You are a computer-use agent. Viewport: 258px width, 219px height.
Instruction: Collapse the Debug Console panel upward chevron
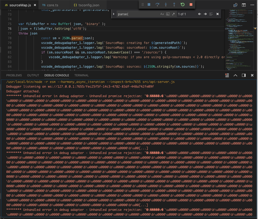click(x=235, y=75)
